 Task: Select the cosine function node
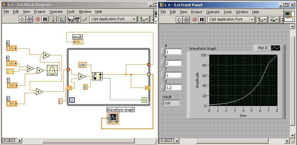tap(52, 70)
